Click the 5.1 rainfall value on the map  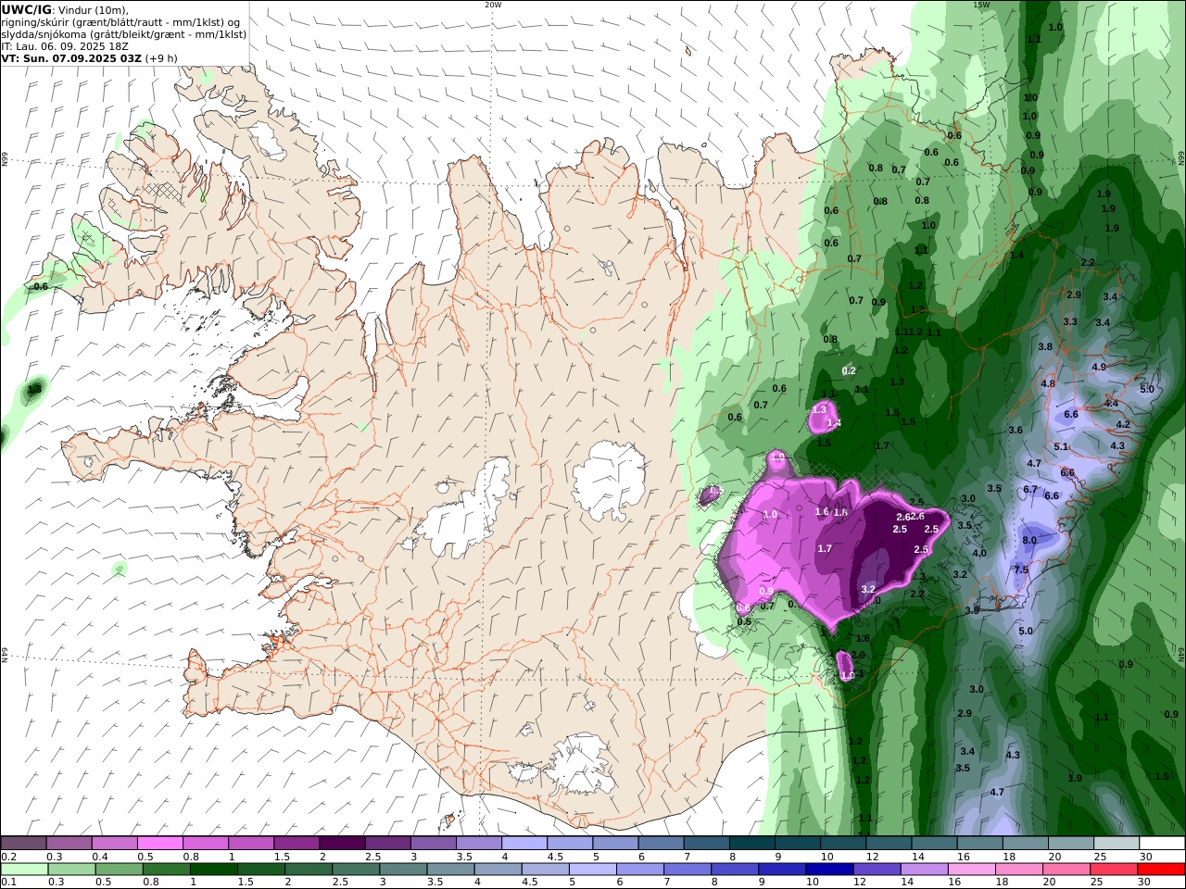1061,446
